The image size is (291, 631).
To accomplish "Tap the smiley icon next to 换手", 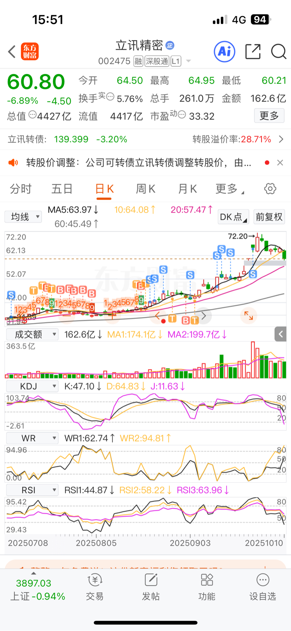I will pyautogui.click(x=110, y=96).
